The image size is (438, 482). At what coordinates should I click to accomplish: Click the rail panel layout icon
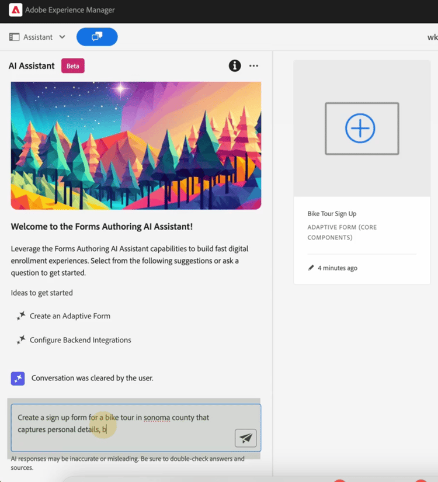[14, 37]
